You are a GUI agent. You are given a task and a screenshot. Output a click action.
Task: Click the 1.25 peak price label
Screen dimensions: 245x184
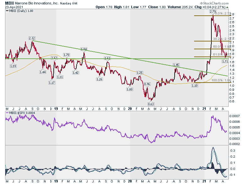140,73
